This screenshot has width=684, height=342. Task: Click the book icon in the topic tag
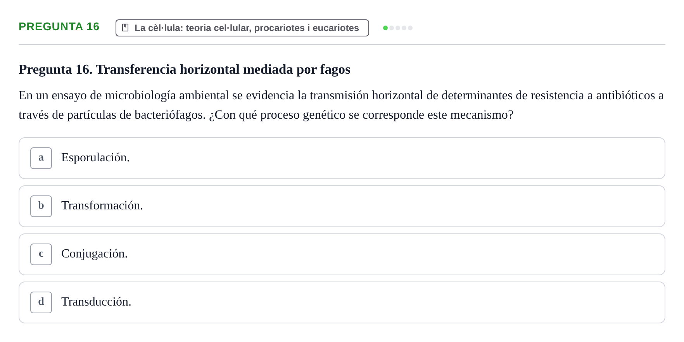(x=125, y=28)
